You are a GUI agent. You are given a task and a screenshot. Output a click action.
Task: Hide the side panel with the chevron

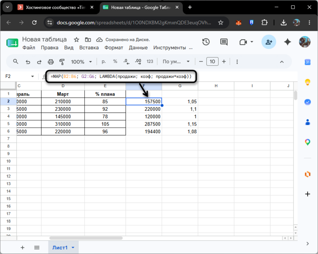point(307,243)
